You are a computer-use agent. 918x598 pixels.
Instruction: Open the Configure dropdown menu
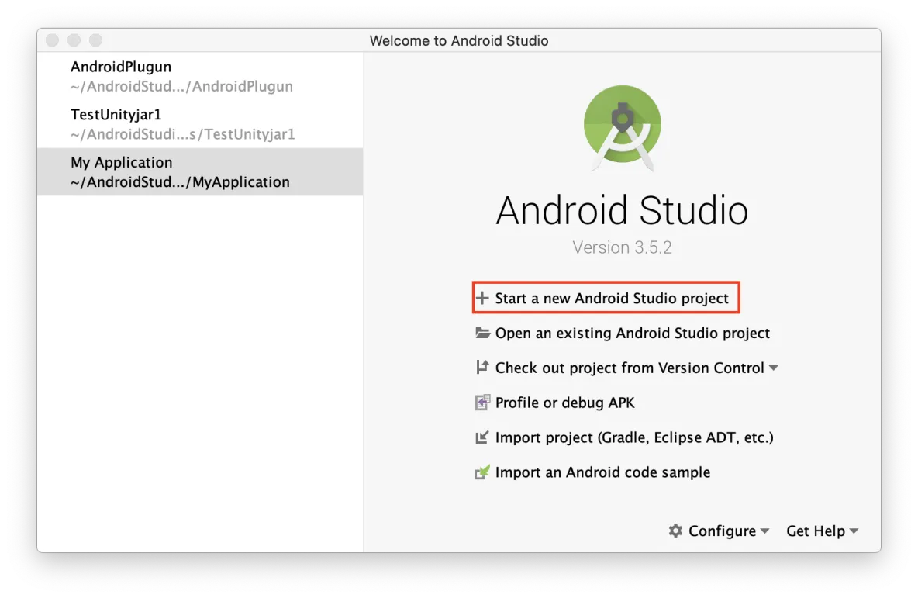click(720, 531)
